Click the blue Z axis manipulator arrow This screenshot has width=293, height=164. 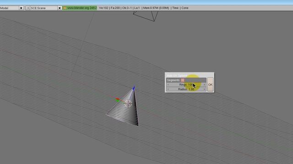134,88
